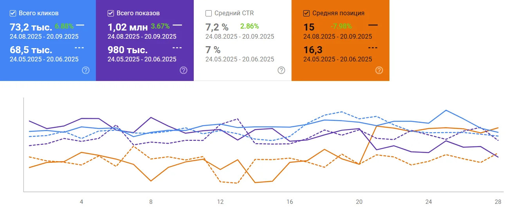The width and height of the screenshot is (519, 214).
Task: Click the -7.98% change on position card
Action: coord(341,27)
